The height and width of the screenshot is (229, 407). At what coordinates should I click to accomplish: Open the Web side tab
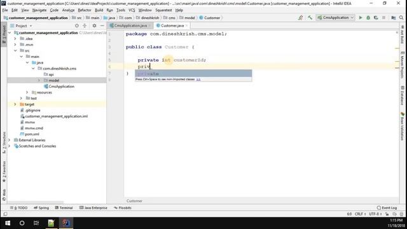[x=4, y=195]
